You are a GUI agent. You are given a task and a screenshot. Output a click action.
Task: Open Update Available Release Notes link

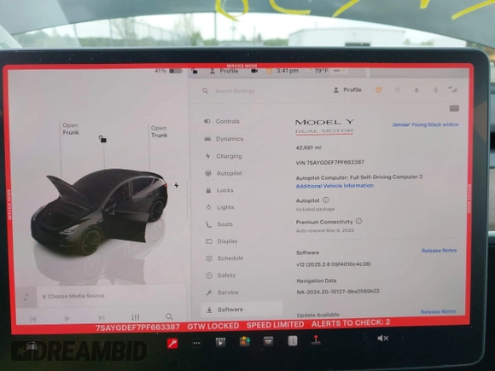click(438, 311)
